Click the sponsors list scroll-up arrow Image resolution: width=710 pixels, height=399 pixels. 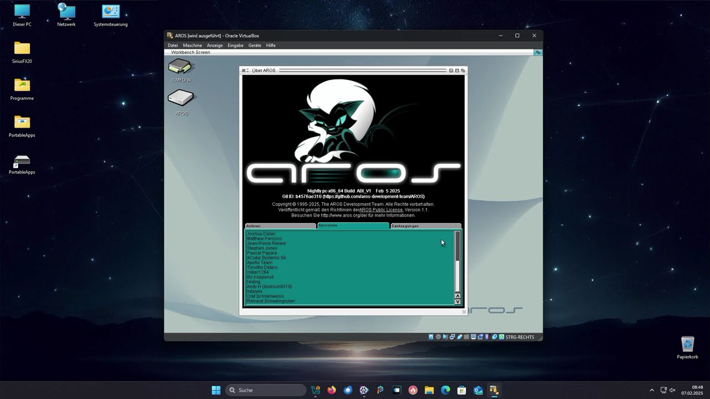[458, 296]
